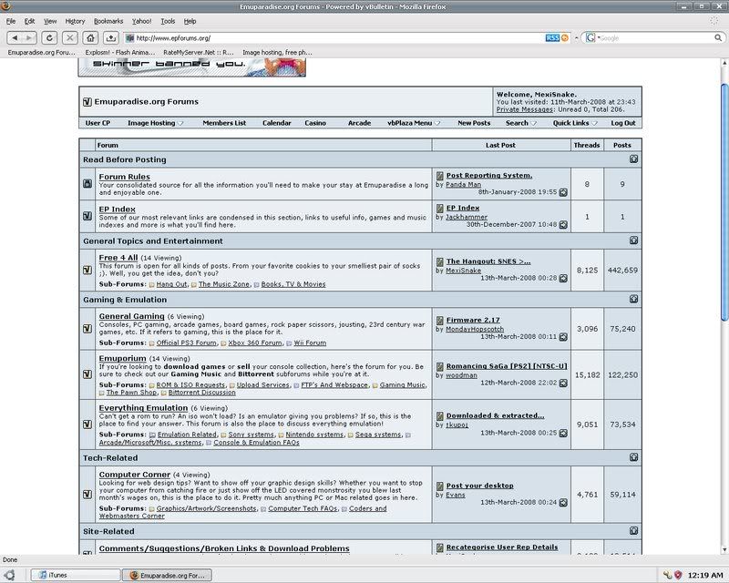
Task: Open the Private Messages link
Action: 525,109
